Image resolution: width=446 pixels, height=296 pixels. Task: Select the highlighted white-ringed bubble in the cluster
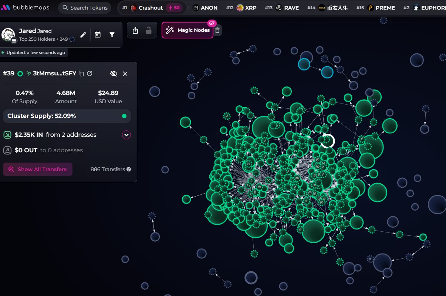pos(327,141)
